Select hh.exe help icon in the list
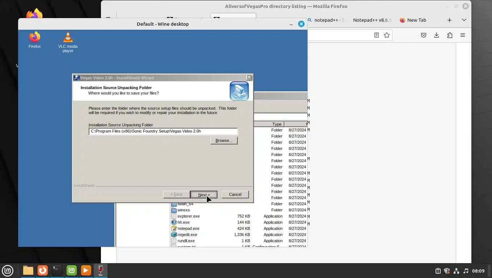Screen dimensions: 492x278 point(174,222)
